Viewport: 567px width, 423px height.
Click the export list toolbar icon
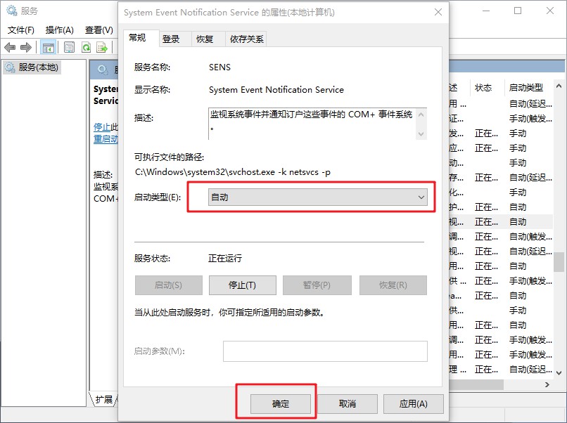point(103,47)
